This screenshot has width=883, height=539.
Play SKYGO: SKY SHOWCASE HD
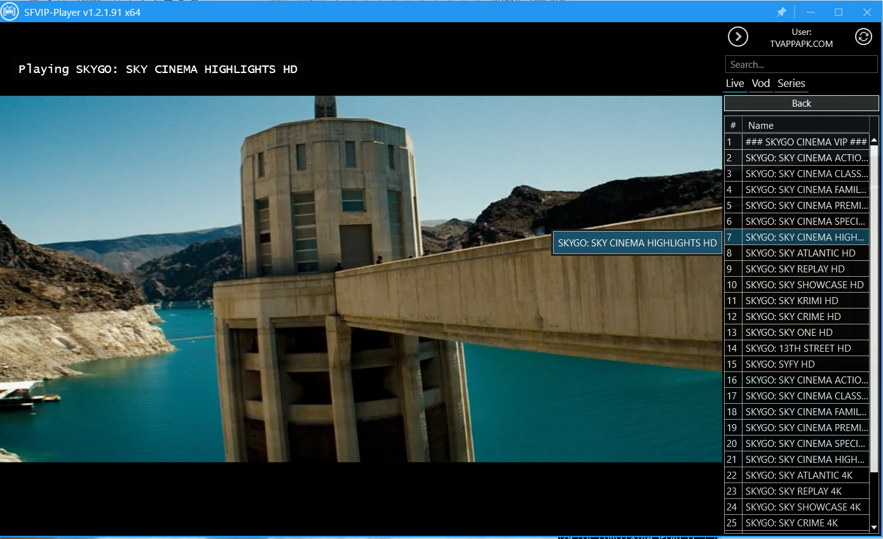click(x=797, y=284)
